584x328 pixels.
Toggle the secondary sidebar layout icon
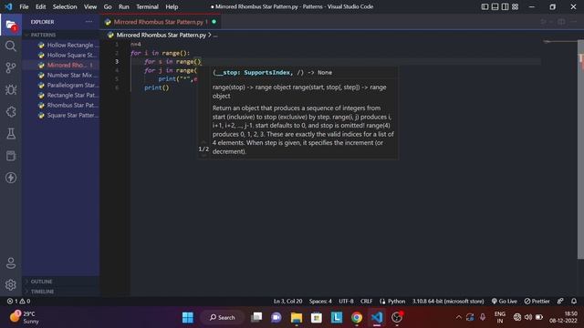pyautogui.click(x=505, y=6)
